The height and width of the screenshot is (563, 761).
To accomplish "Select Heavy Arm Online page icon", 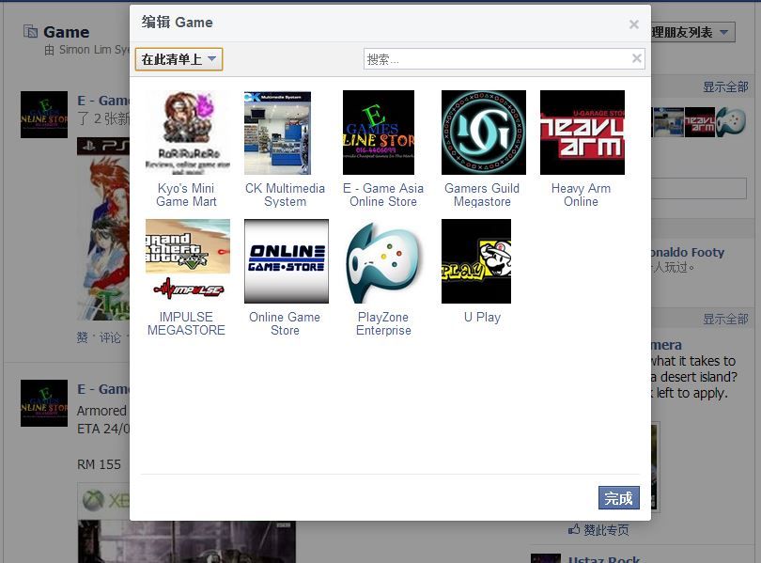I will (x=581, y=133).
